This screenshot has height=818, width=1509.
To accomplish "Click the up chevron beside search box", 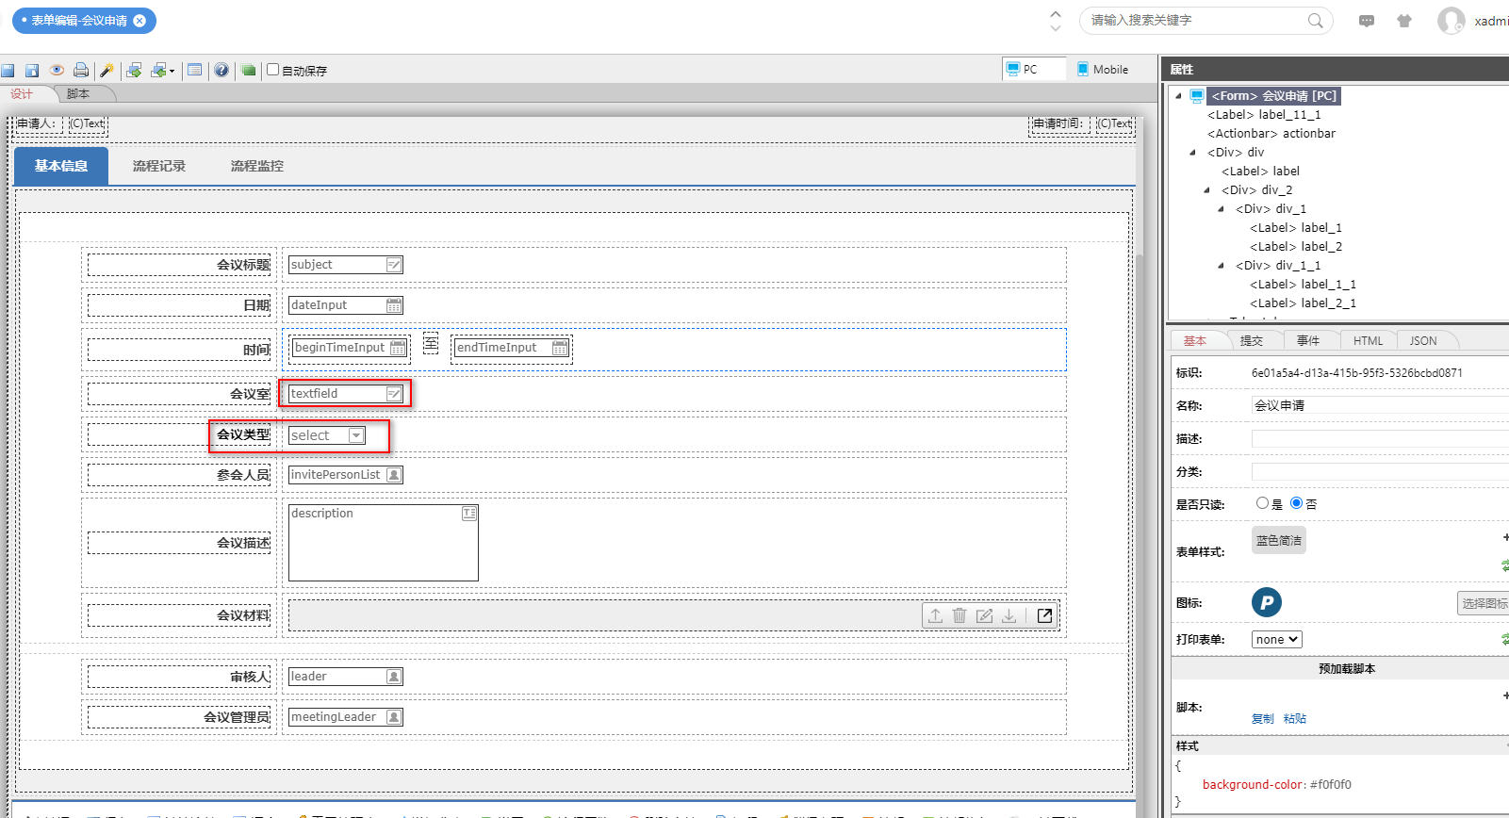I will pos(1056,13).
